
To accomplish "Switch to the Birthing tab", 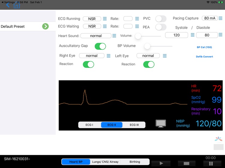I will click(135, 162).
